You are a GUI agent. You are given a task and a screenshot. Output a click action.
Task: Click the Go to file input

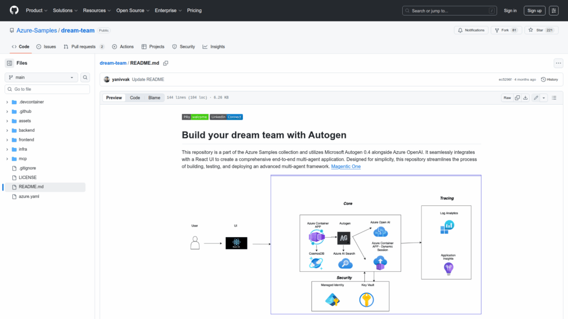[x=47, y=89]
